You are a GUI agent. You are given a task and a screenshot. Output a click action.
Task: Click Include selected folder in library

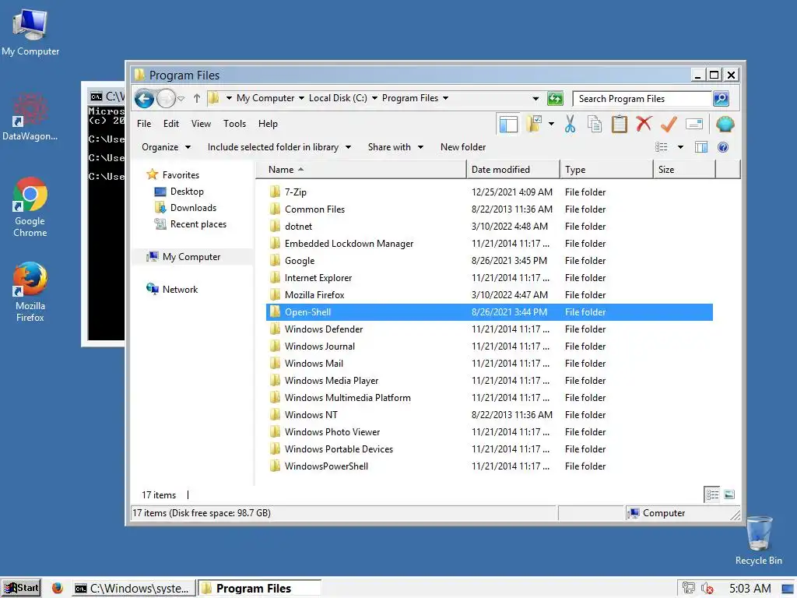pos(279,147)
